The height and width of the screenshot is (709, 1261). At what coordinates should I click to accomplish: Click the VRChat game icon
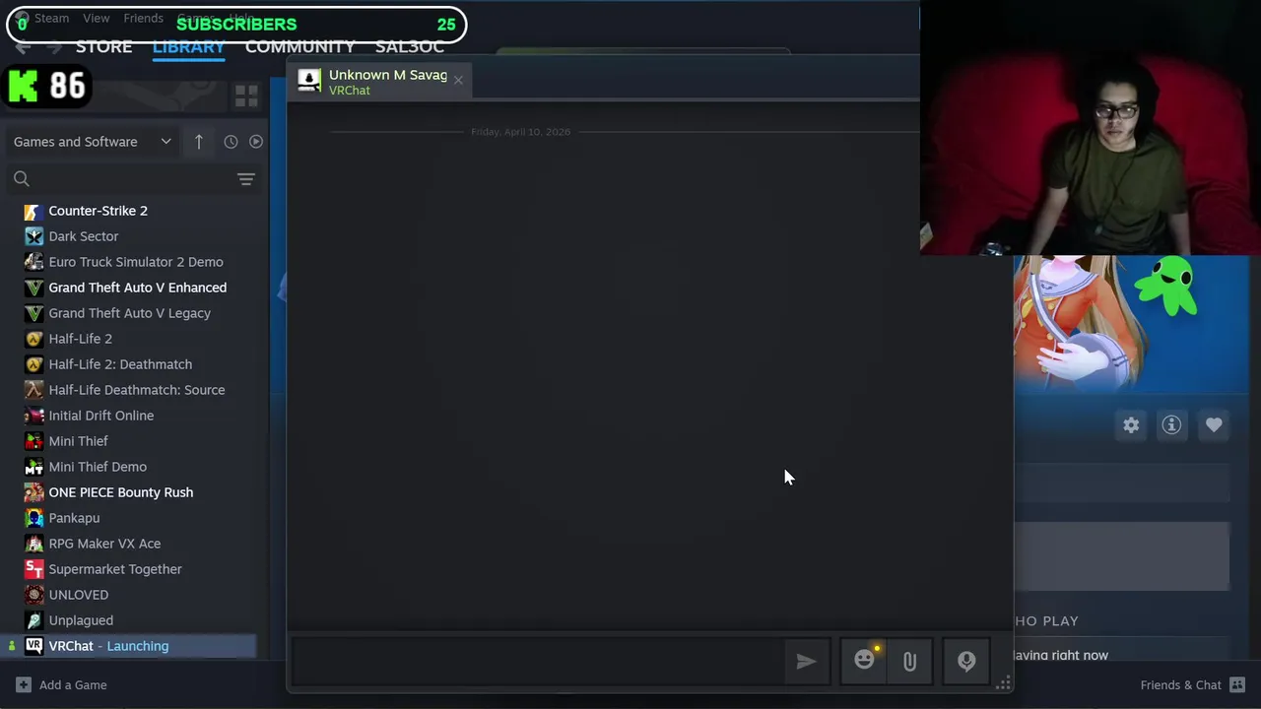[x=34, y=646]
